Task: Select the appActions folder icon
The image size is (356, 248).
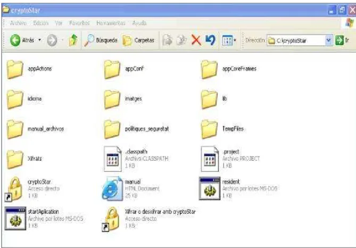Action: (x=15, y=69)
